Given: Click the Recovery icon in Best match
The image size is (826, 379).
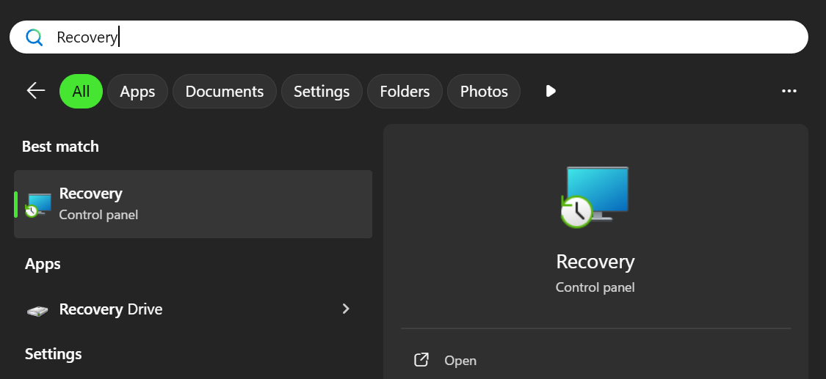Looking at the screenshot, I should tap(39, 205).
